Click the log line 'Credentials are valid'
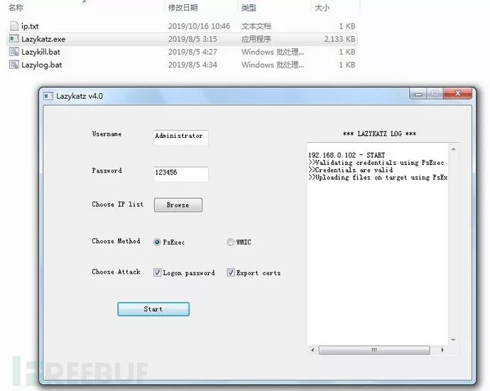This screenshot has width=490, height=391. (x=351, y=170)
